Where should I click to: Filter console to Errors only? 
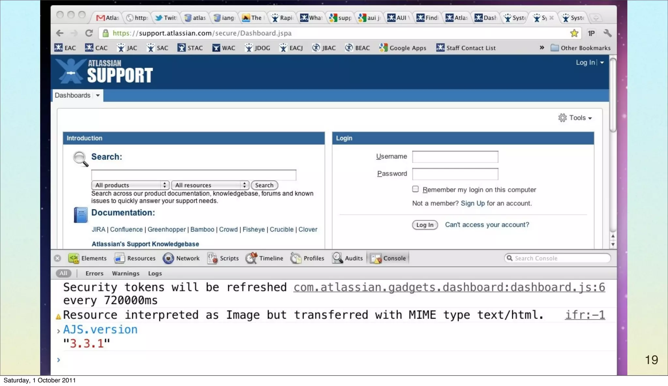coord(94,274)
